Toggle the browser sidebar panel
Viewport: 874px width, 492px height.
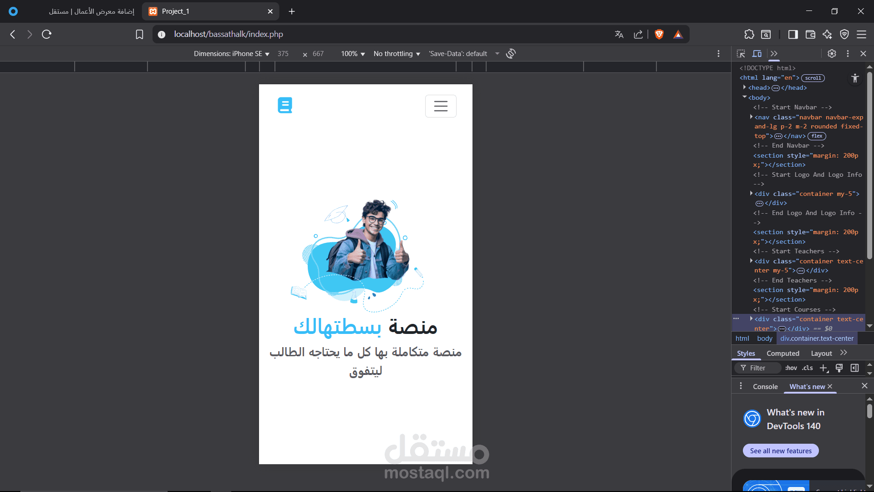[x=793, y=35]
